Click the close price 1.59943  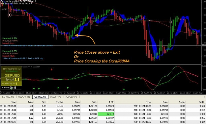[164, 118]
